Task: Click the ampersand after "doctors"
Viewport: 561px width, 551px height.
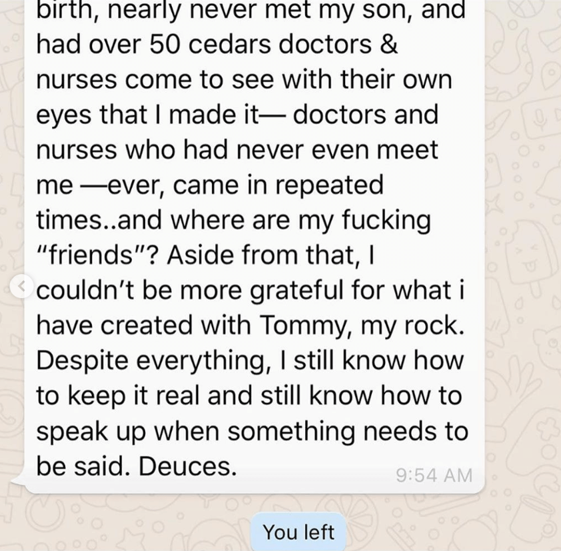Action: (x=390, y=44)
